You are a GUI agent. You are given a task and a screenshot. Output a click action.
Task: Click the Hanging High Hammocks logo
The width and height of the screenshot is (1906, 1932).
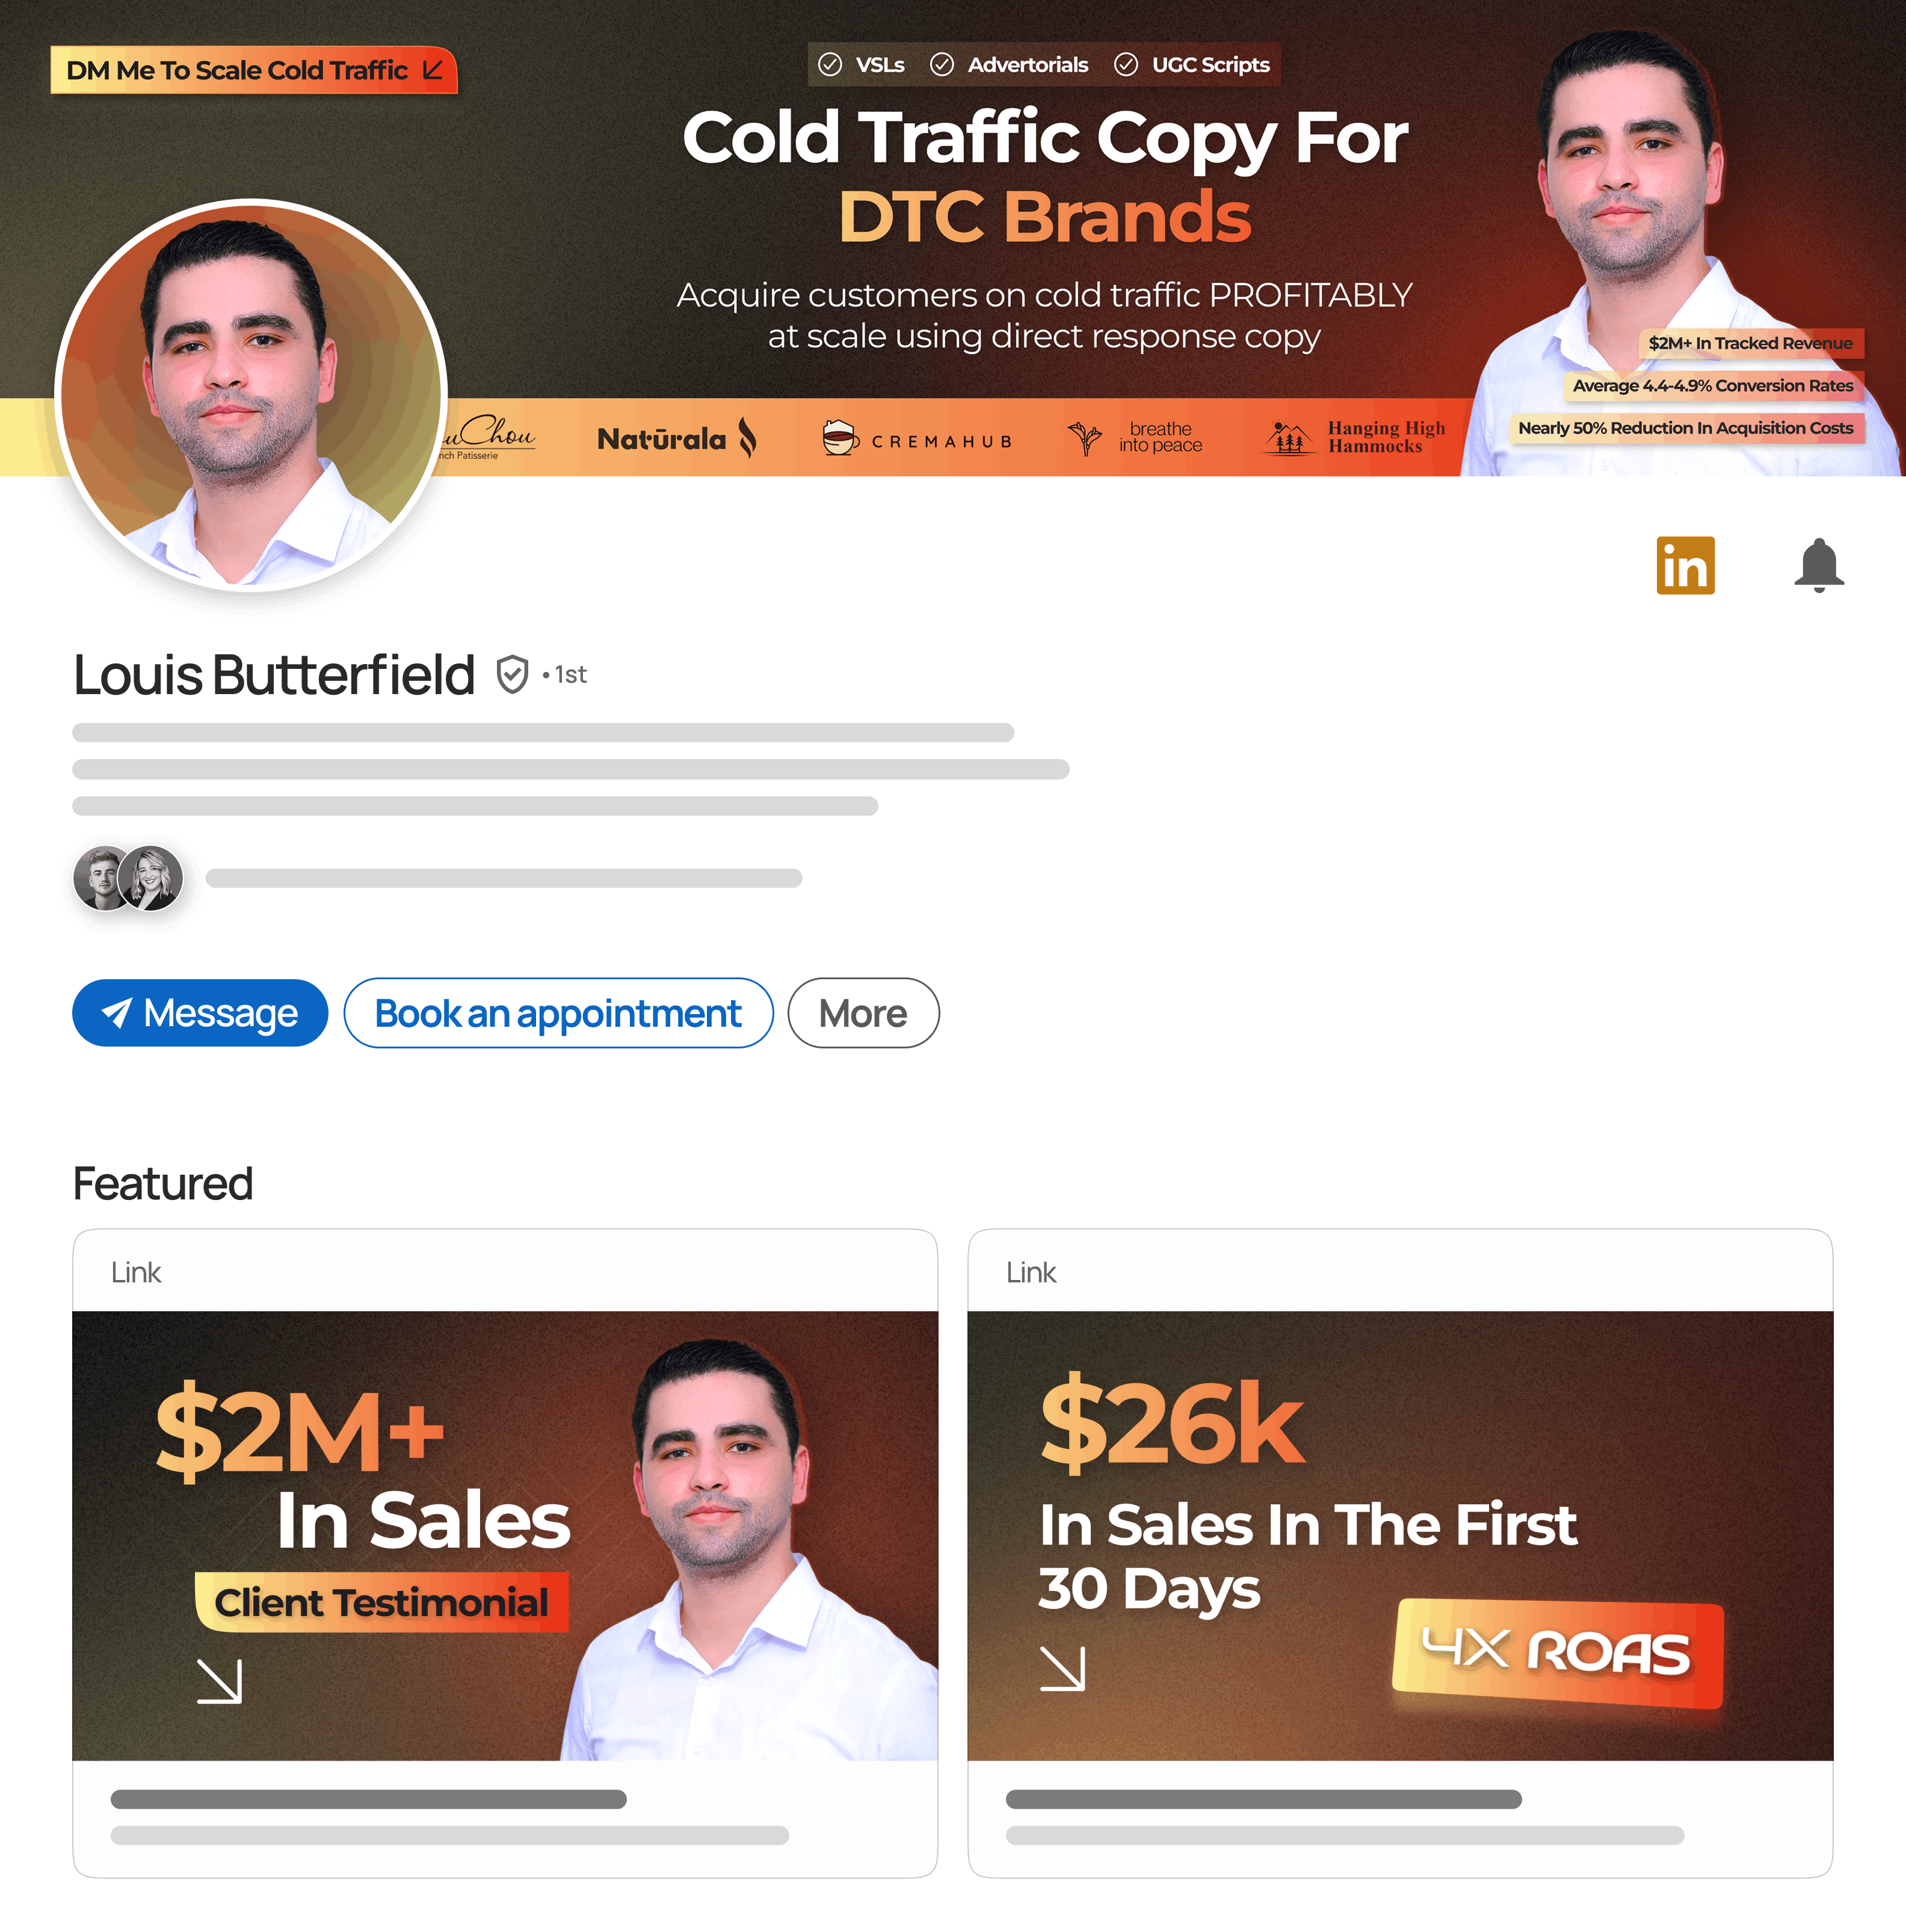click(1355, 437)
